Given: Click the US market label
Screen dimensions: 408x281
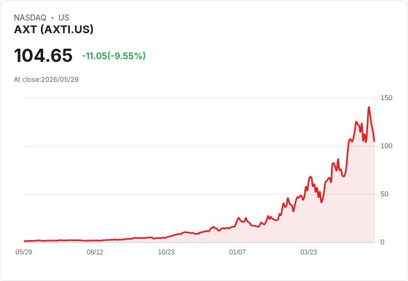Looking at the screenshot, I should 64,17.
